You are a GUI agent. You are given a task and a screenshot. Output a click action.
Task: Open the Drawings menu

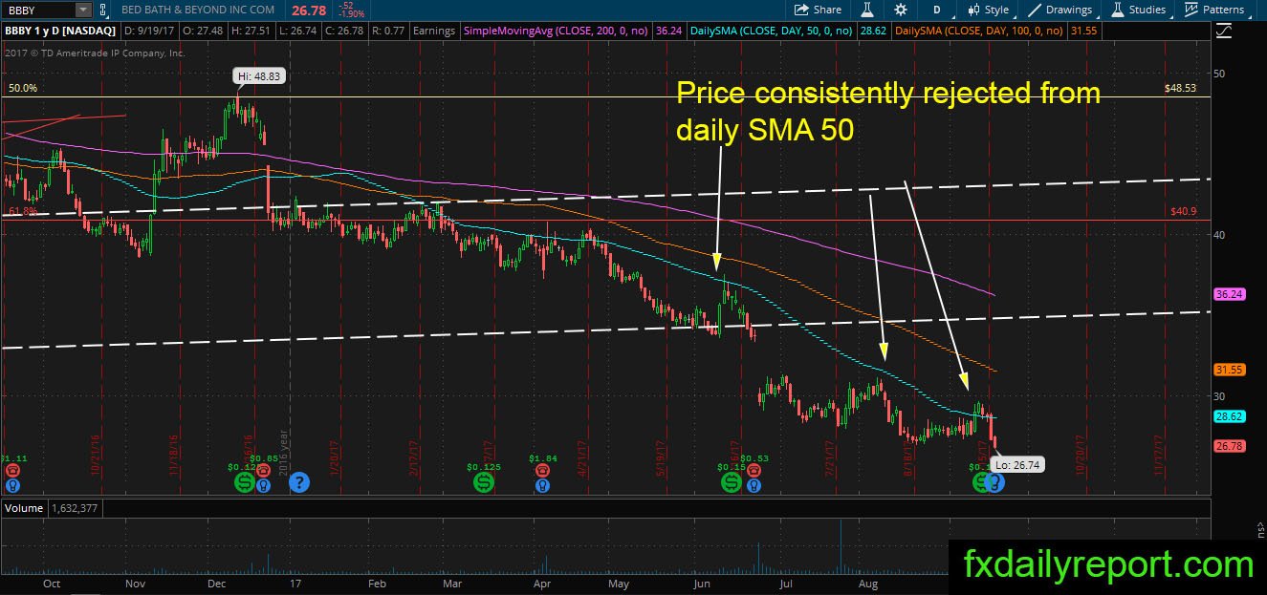pos(1060,10)
